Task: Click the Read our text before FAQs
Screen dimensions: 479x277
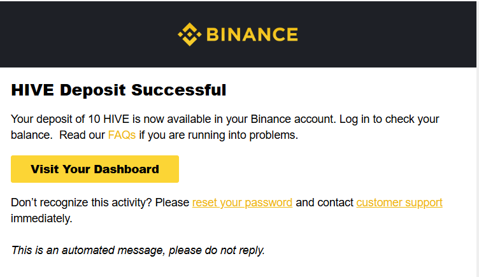Action: point(82,135)
